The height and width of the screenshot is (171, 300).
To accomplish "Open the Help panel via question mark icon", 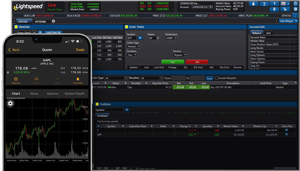I will tap(275, 4).
